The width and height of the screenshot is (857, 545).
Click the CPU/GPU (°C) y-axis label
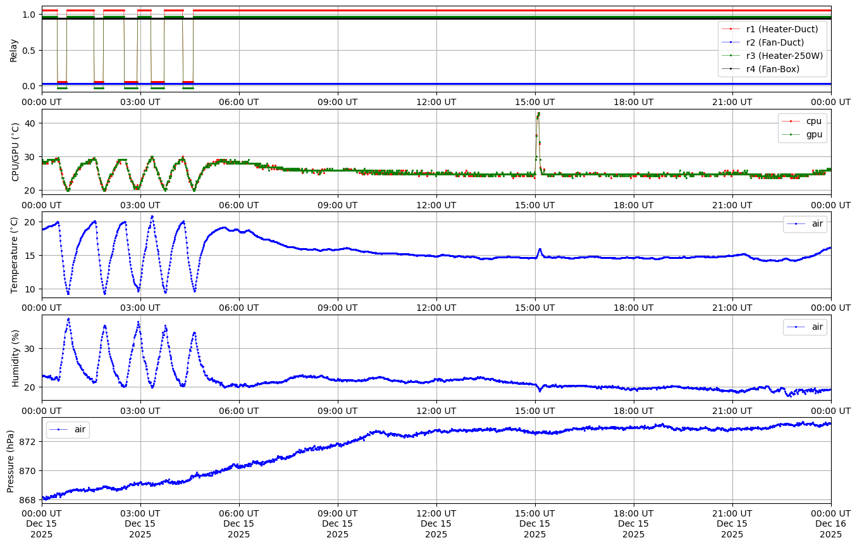16,152
